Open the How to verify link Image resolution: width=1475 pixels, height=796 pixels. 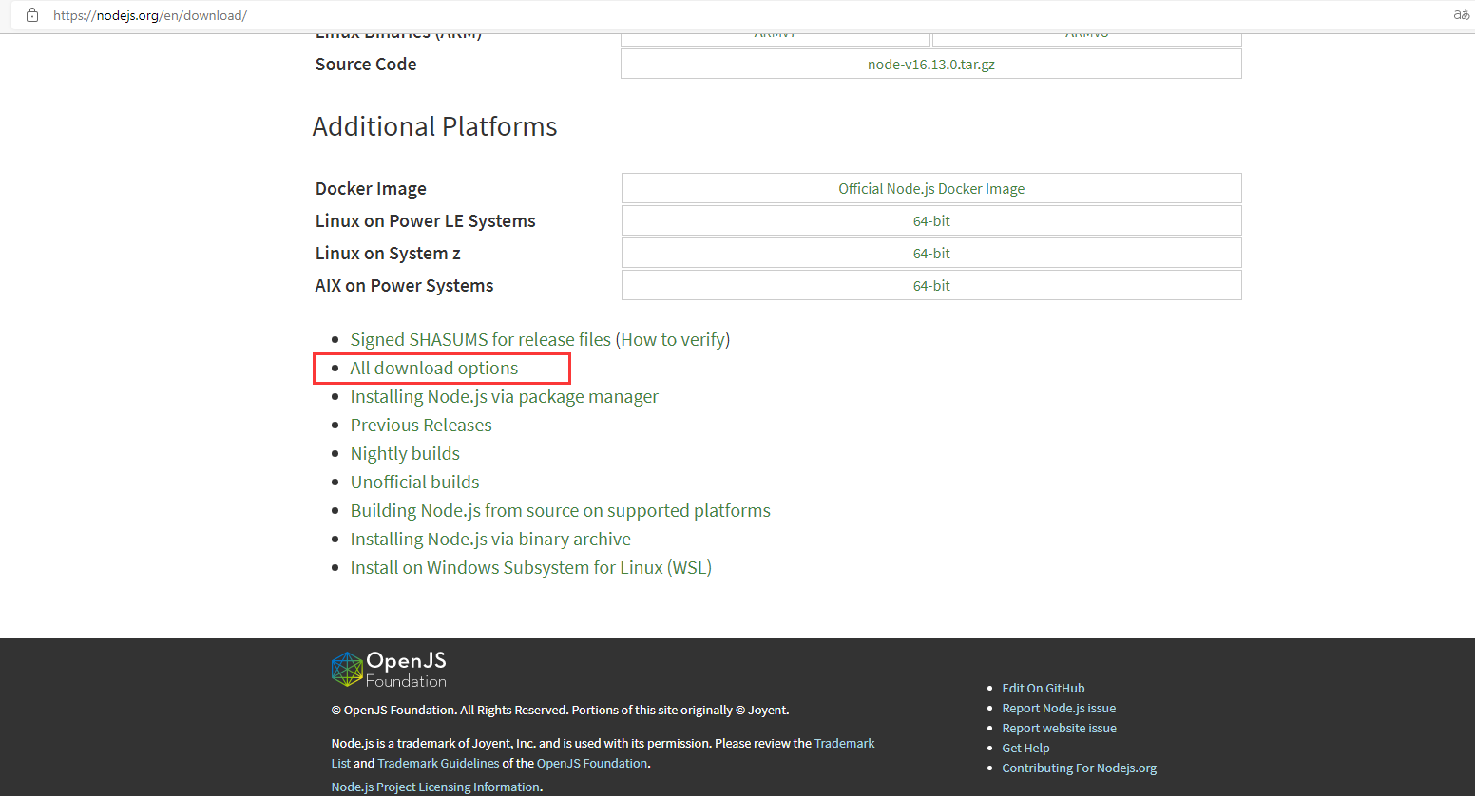(x=673, y=340)
